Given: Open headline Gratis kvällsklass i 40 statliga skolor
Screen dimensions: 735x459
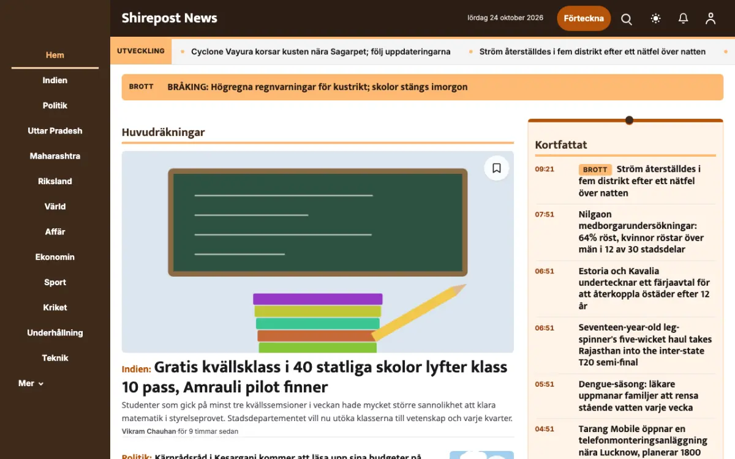Looking at the screenshot, I should [x=315, y=377].
